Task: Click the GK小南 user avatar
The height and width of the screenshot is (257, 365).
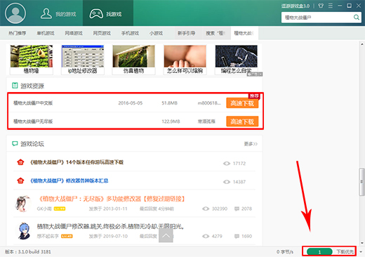Action: (x=23, y=204)
